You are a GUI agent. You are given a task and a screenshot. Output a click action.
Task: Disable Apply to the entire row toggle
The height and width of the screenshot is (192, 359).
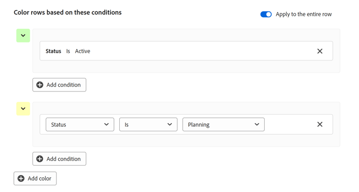[x=266, y=14]
